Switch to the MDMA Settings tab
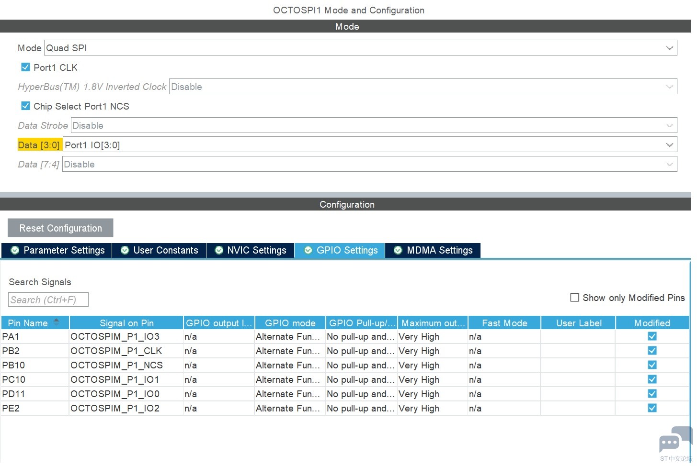The width and height of the screenshot is (697, 466). (433, 250)
